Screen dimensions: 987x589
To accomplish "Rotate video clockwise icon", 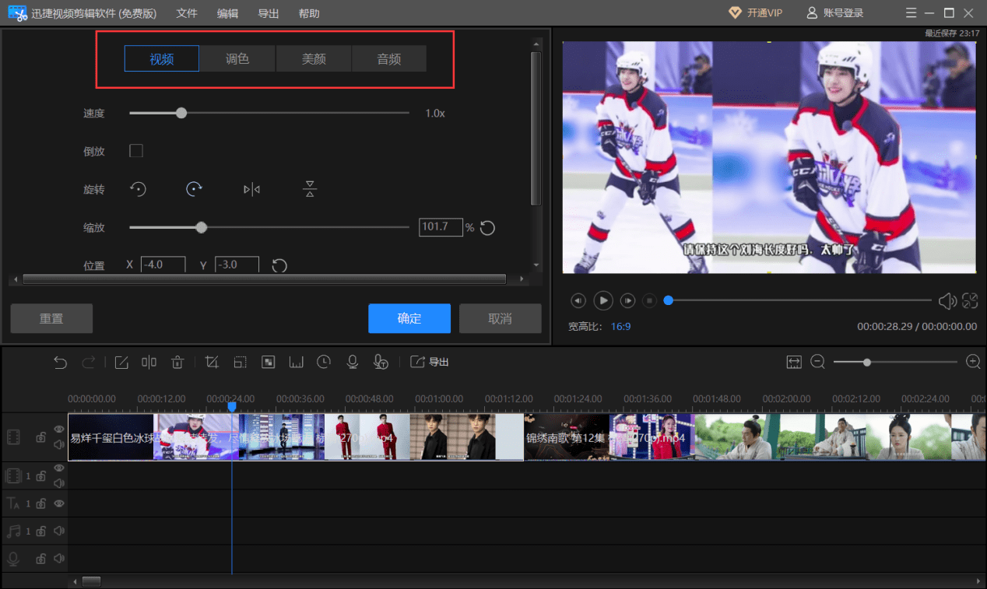I will coord(195,188).
